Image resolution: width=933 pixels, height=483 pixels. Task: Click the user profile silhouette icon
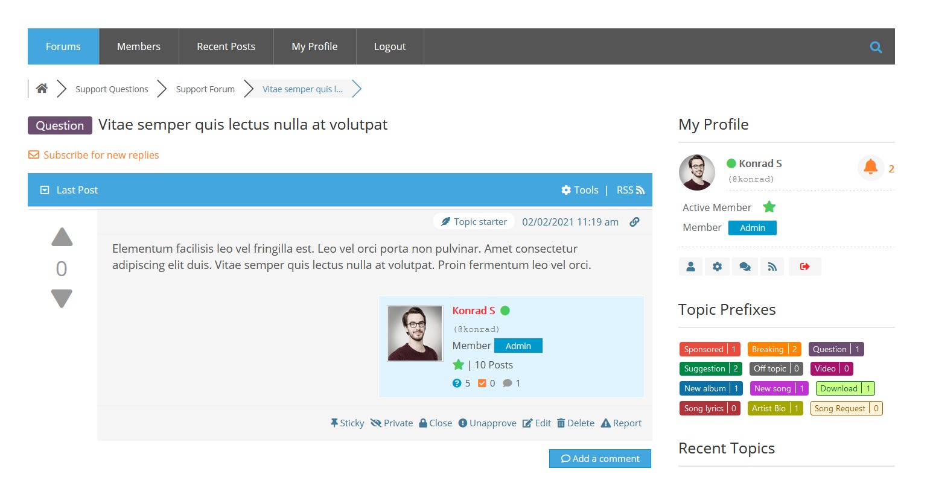click(x=690, y=267)
